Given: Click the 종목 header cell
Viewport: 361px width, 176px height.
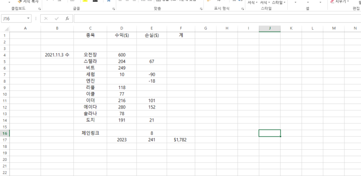Looking at the screenshot, I should 90,35.
